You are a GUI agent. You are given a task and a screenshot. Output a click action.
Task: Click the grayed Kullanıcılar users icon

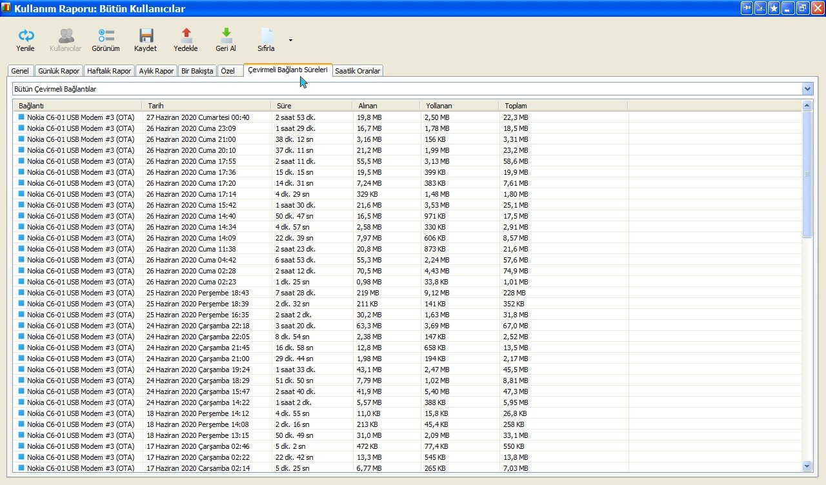click(66, 35)
